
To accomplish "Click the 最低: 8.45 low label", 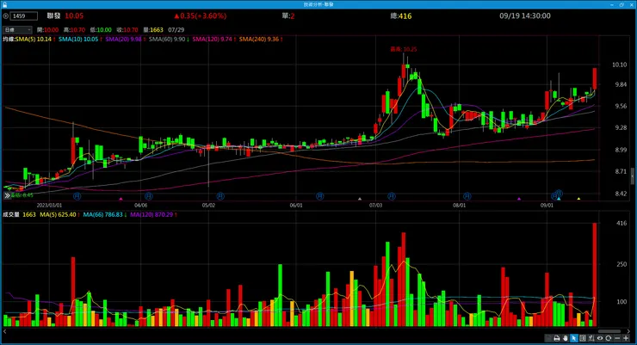I will pos(22,195).
